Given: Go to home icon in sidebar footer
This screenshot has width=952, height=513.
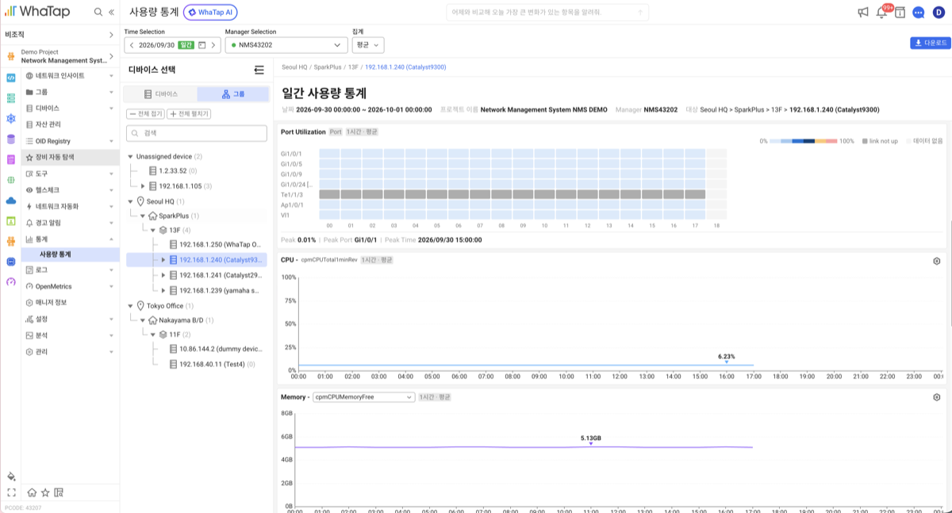Looking at the screenshot, I should click(x=32, y=492).
